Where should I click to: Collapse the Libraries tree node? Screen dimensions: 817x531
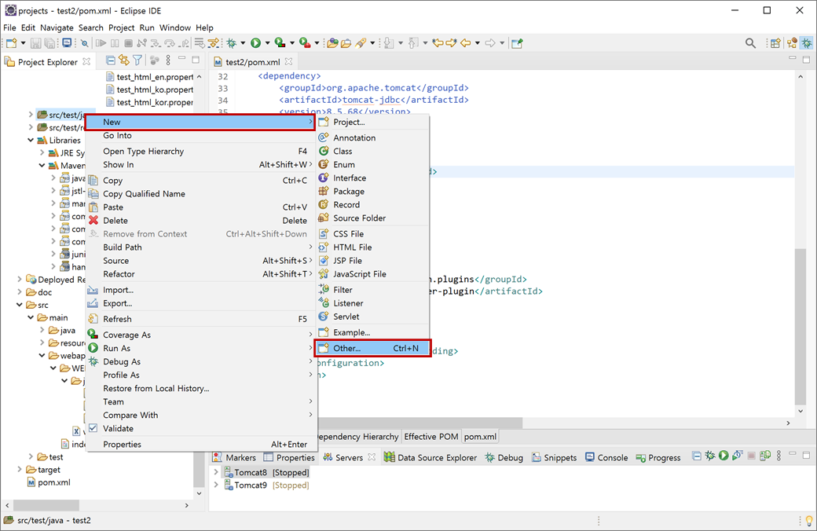[x=31, y=140]
